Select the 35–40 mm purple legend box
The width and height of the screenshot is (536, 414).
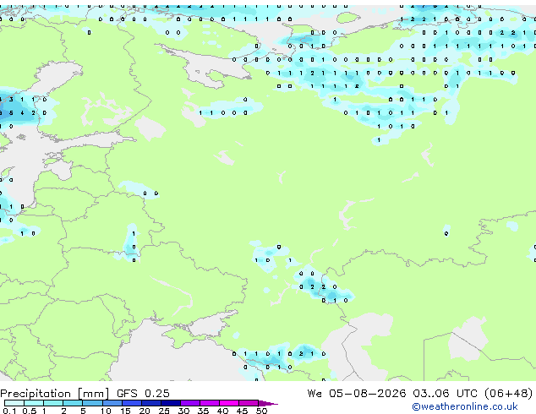click(x=209, y=403)
